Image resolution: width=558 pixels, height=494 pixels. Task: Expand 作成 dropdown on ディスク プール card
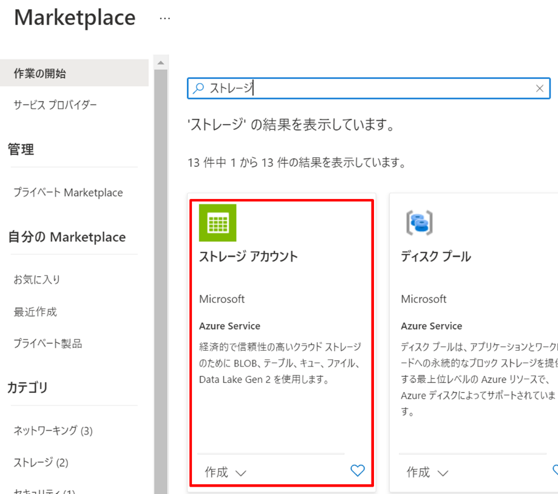[427, 472]
